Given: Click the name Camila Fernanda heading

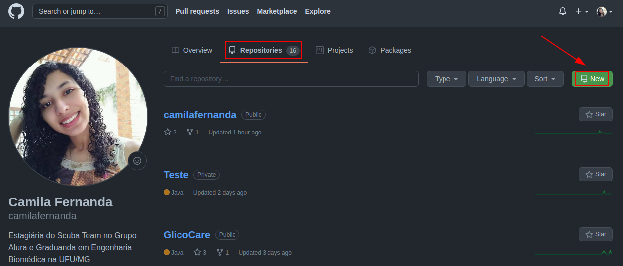Looking at the screenshot, I should coord(61,202).
